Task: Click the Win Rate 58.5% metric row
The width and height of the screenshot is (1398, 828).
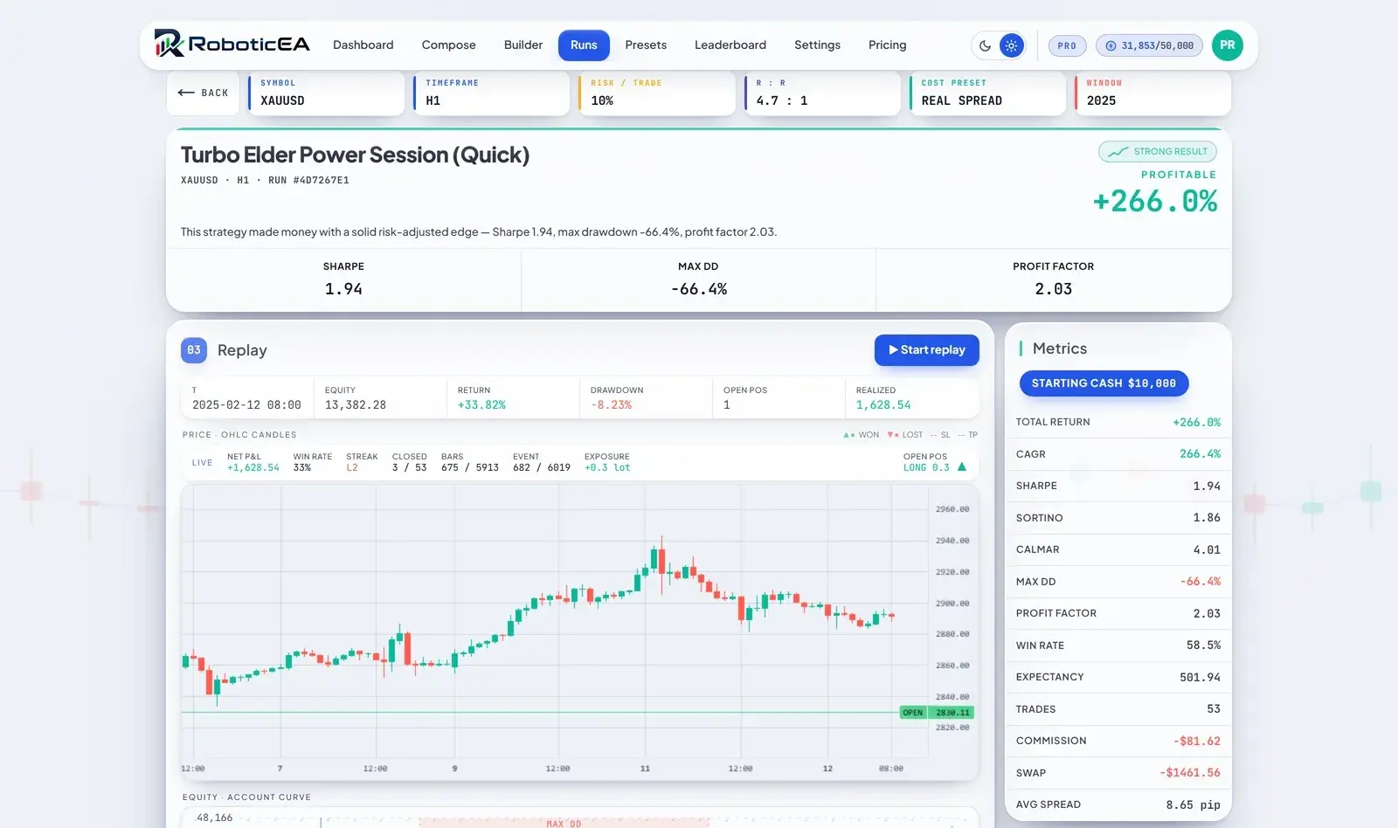Action: (x=1118, y=645)
